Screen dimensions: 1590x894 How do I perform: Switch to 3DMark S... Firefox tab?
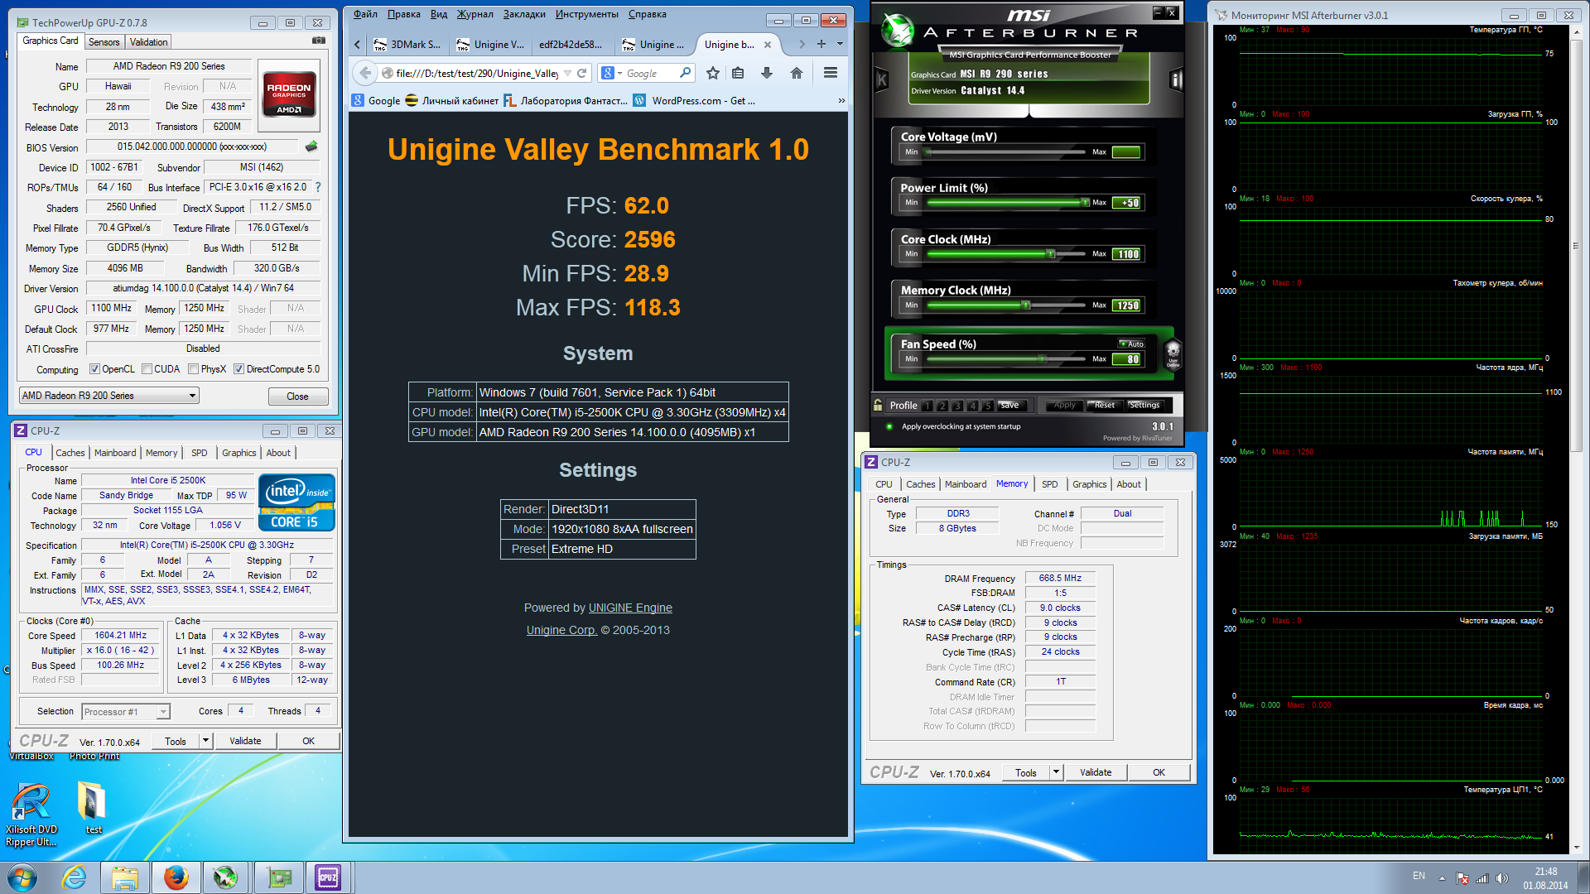tap(407, 45)
